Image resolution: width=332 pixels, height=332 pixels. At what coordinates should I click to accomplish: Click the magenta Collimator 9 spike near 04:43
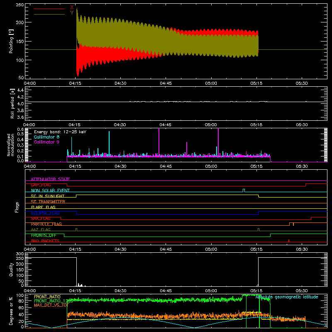[159, 142]
